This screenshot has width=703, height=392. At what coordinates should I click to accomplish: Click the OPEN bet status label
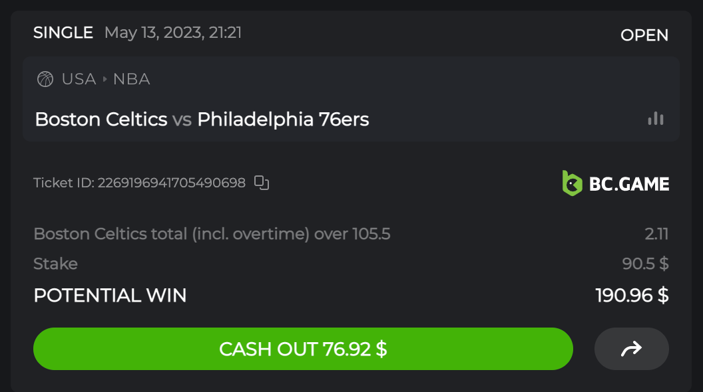644,35
